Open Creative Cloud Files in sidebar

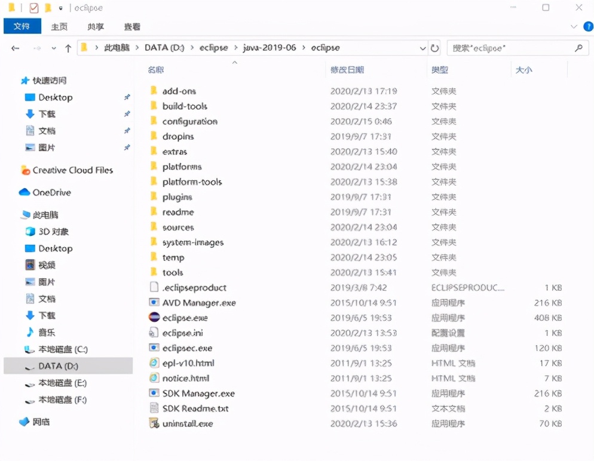click(67, 170)
